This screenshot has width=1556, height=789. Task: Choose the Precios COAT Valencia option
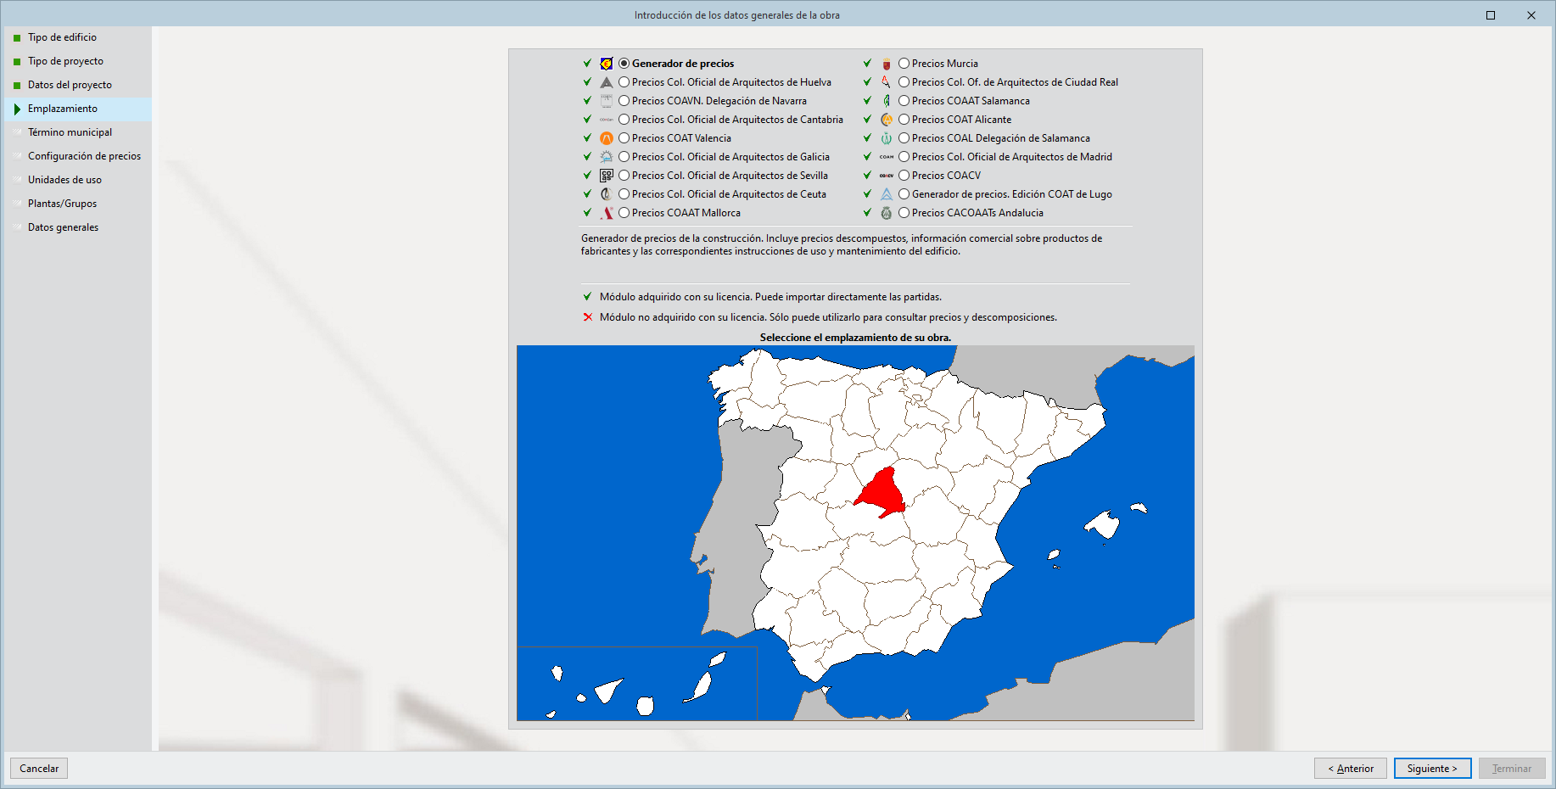(624, 138)
